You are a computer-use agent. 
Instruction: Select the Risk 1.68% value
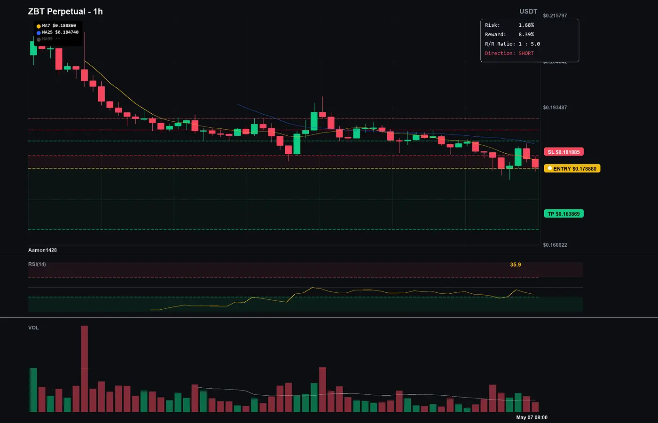point(526,25)
